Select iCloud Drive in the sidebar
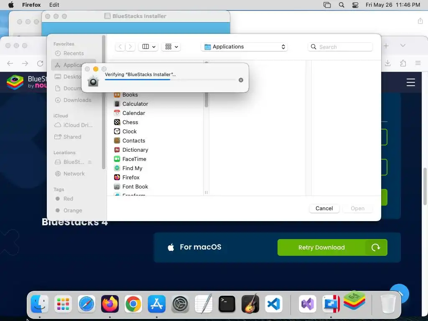This screenshot has height=321, width=428. 74,125
